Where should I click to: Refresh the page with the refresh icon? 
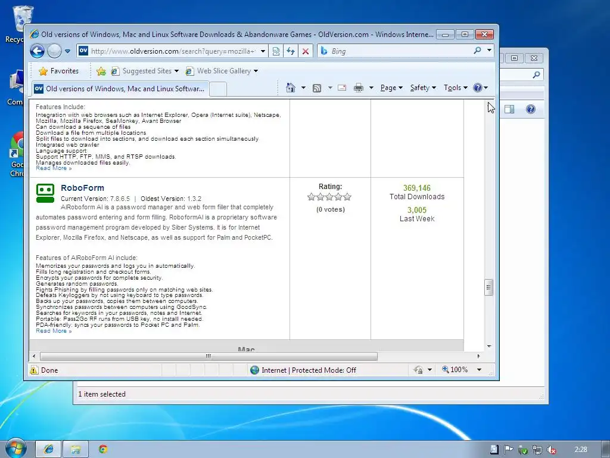[291, 51]
